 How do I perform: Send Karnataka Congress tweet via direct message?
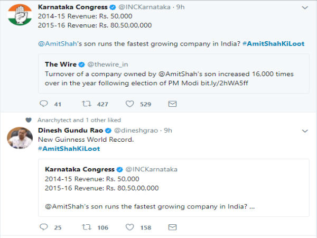click(172, 104)
